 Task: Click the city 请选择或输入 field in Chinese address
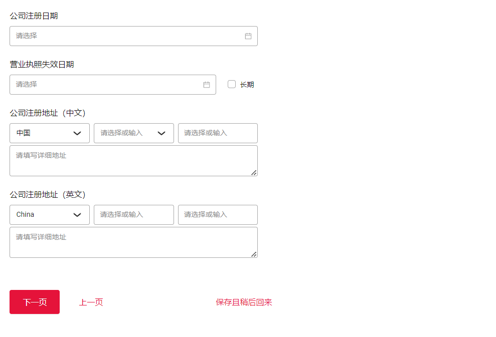point(218,133)
